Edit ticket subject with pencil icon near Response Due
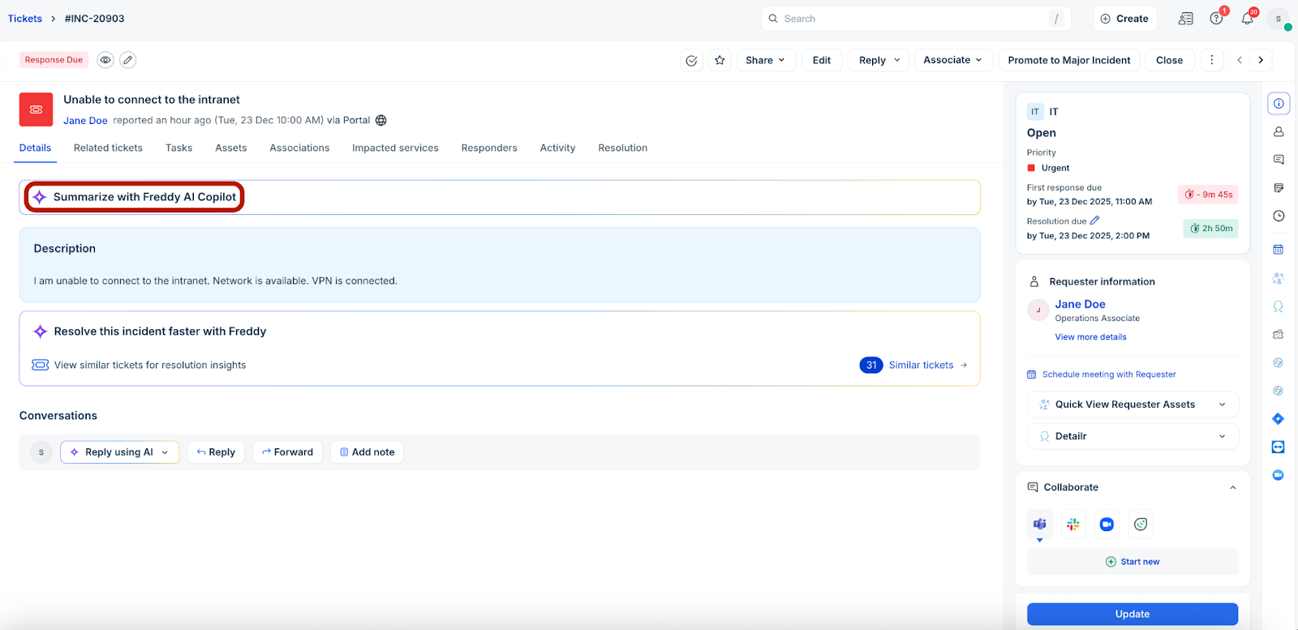The width and height of the screenshot is (1298, 630). point(127,60)
